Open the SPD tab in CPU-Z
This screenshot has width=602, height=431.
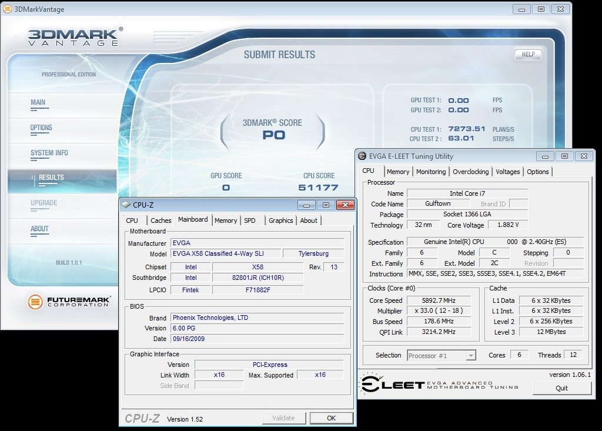point(250,220)
